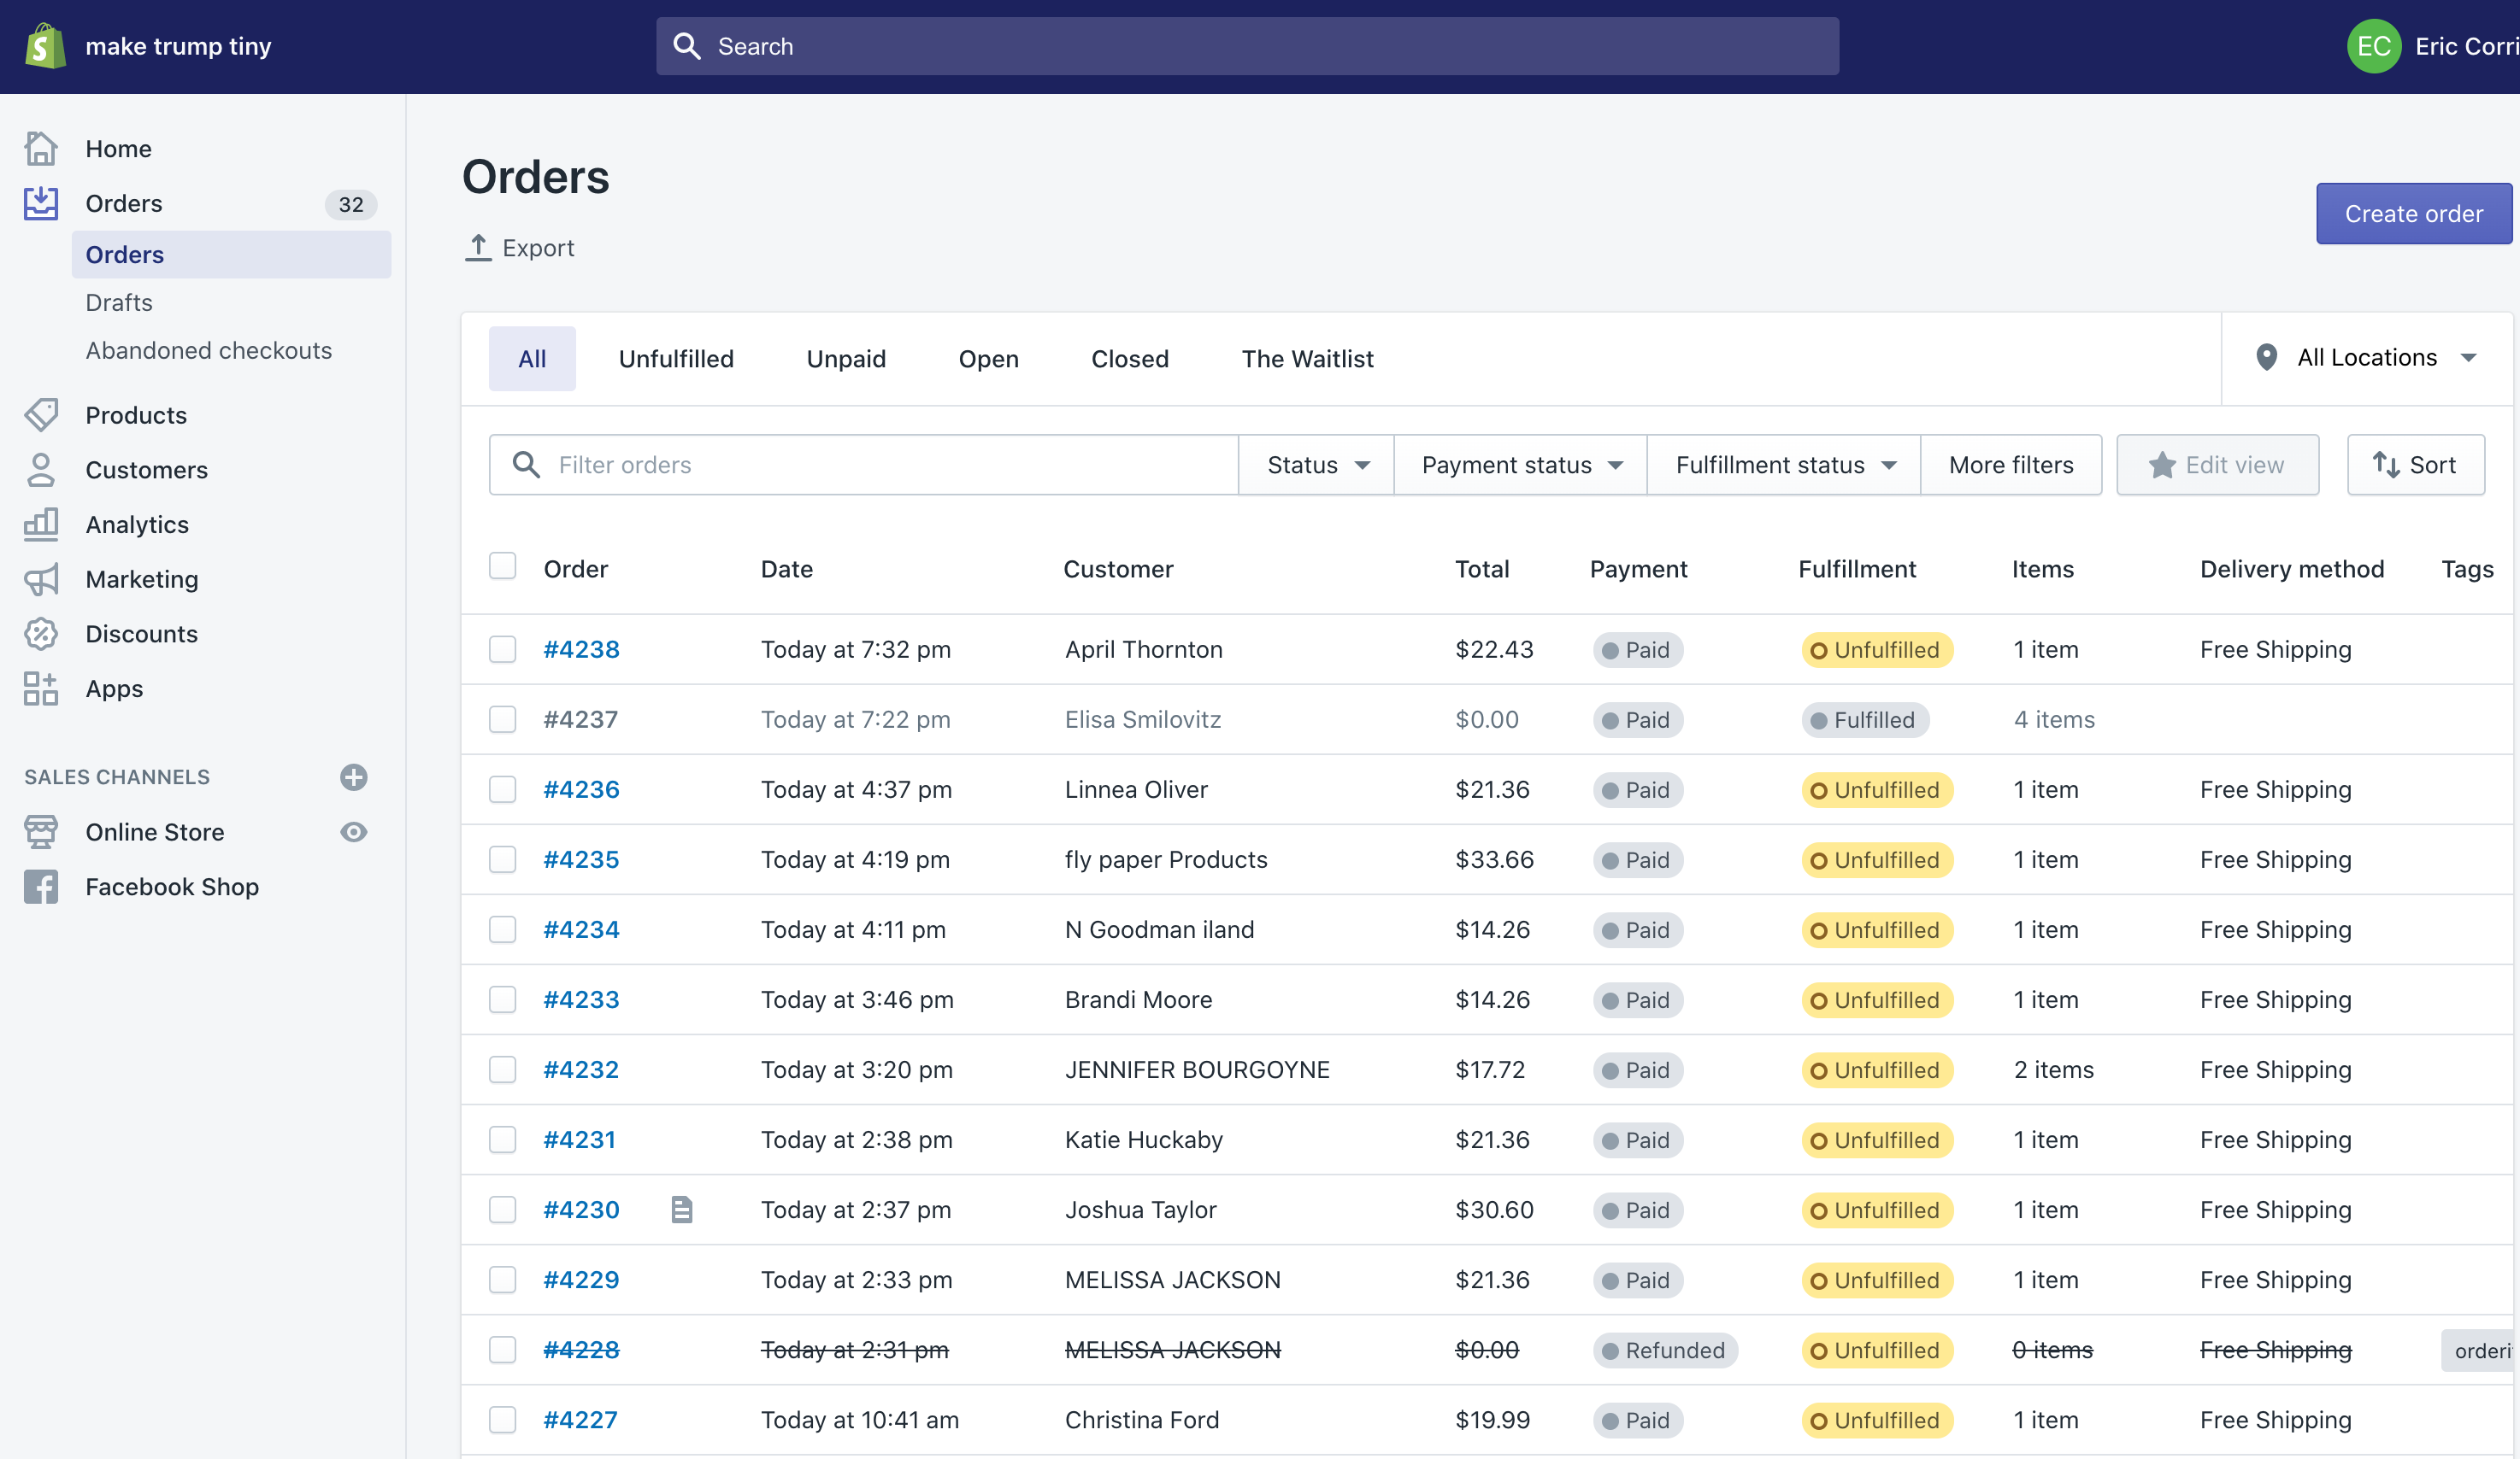
Task: Open Discounts using the discount icon
Action: click(41, 634)
